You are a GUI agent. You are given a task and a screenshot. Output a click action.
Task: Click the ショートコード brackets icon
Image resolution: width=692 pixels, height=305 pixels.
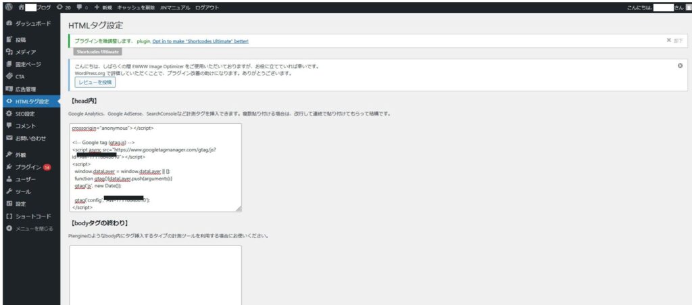tap(9, 216)
